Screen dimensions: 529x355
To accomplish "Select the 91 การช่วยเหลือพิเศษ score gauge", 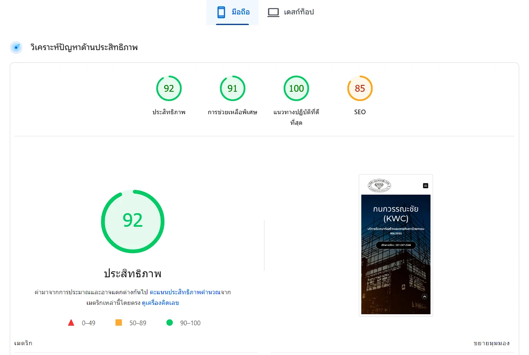I will pos(232,88).
